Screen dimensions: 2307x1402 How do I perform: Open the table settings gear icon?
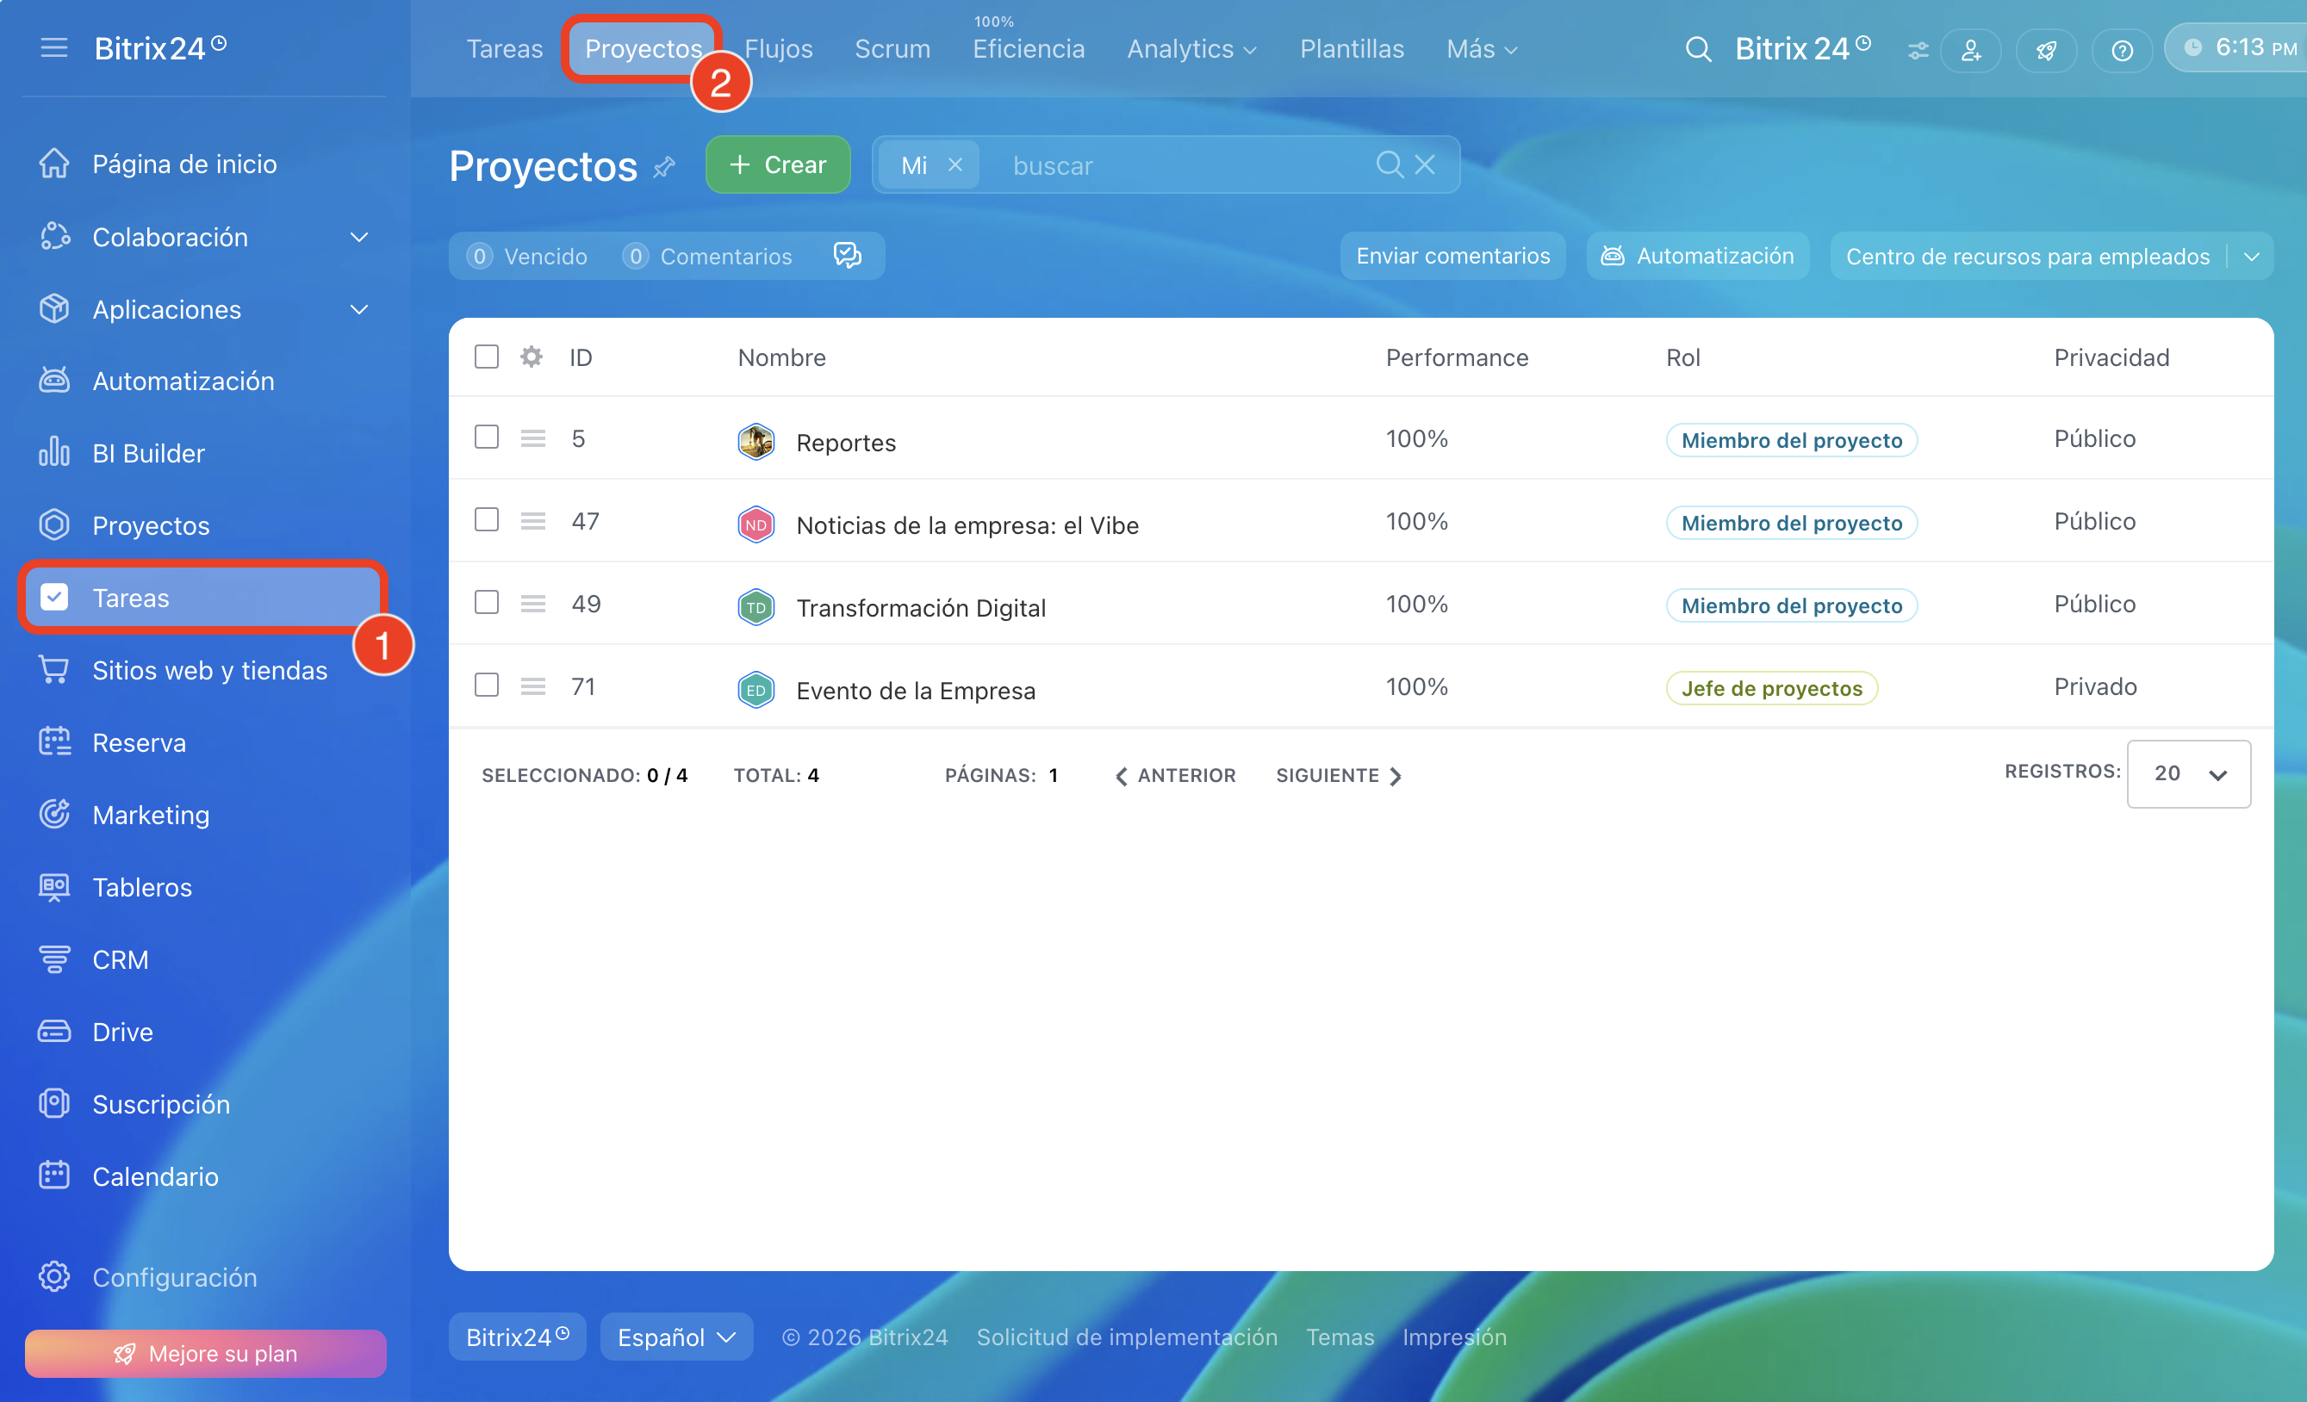(531, 357)
